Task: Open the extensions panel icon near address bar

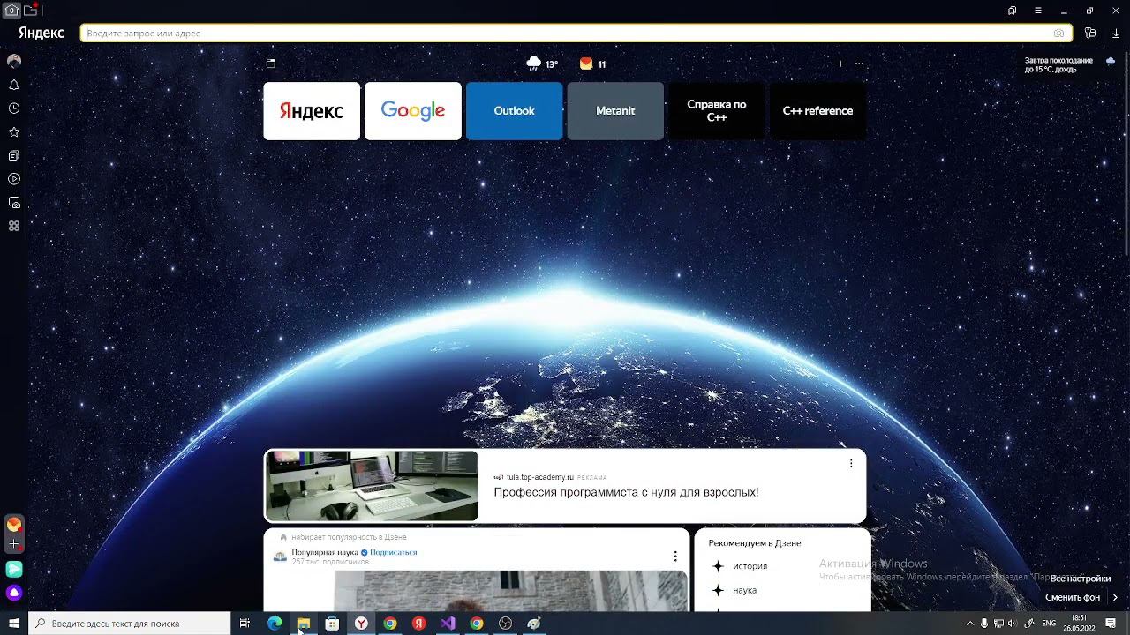Action: 1091,34
